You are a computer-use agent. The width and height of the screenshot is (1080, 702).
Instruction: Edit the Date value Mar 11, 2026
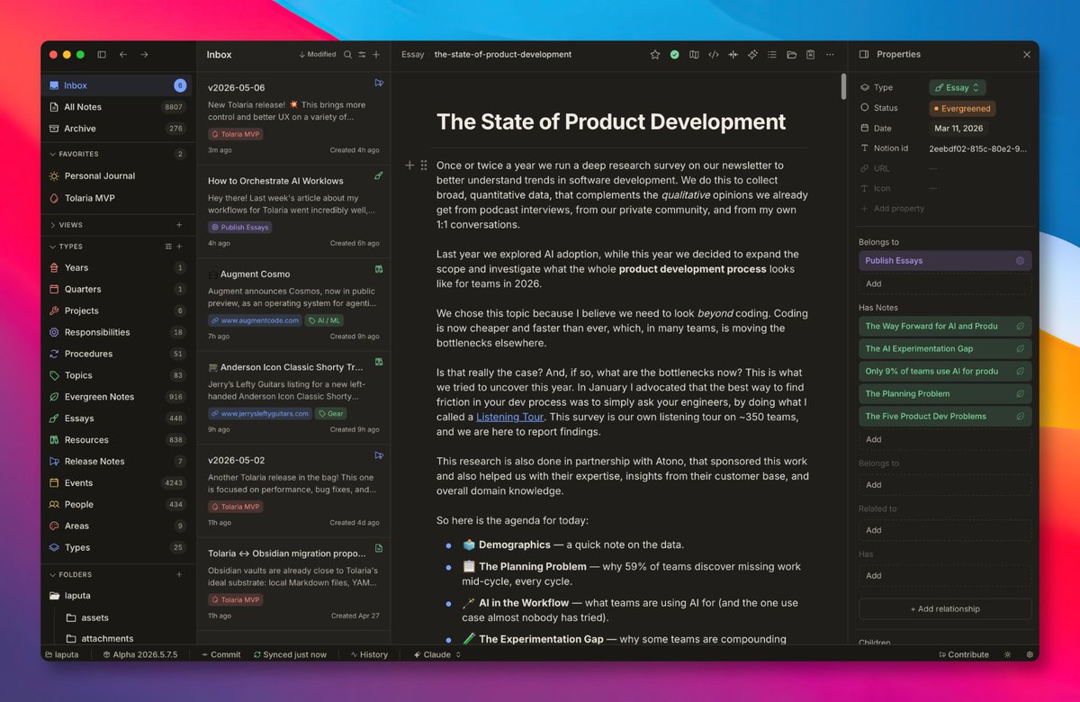(x=959, y=129)
